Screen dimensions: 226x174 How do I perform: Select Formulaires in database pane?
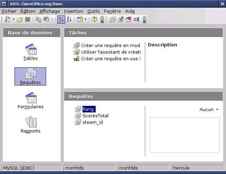(31, 101)
